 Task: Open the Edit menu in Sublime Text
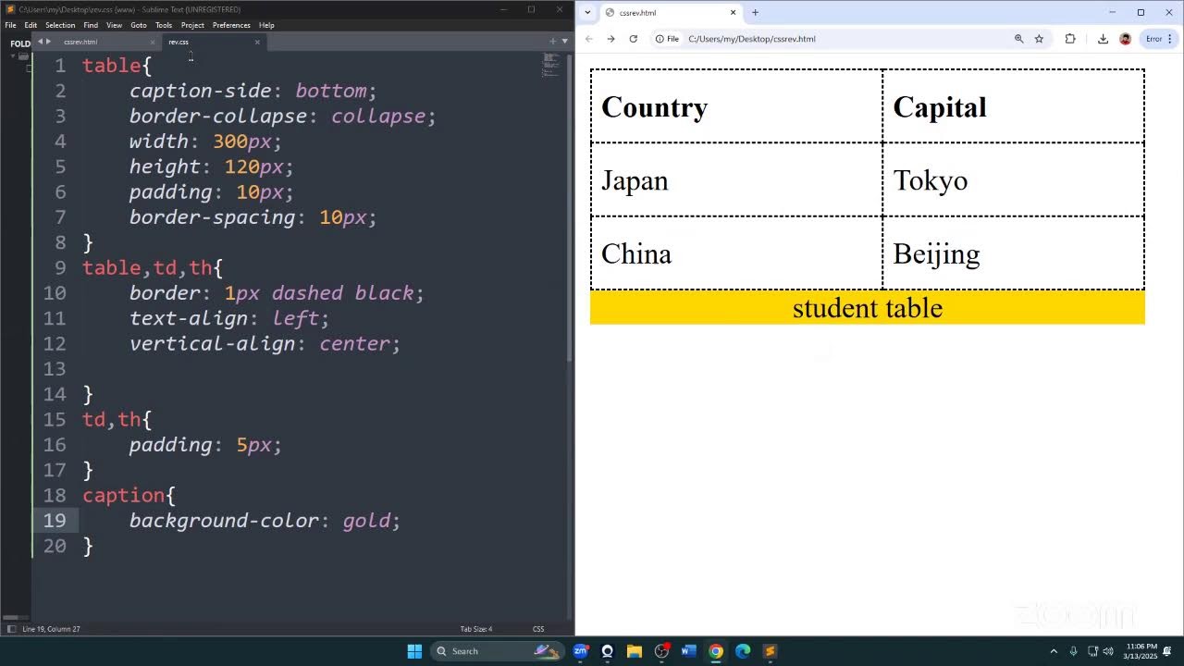click(x=31, y=25)
